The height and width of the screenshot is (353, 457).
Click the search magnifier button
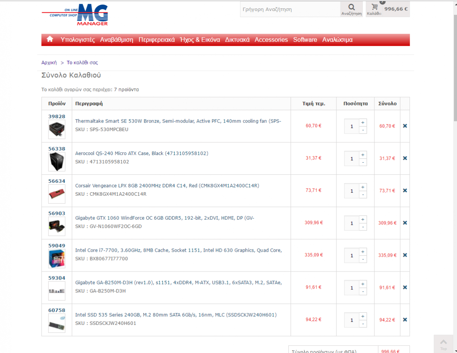tap(352, 9)
